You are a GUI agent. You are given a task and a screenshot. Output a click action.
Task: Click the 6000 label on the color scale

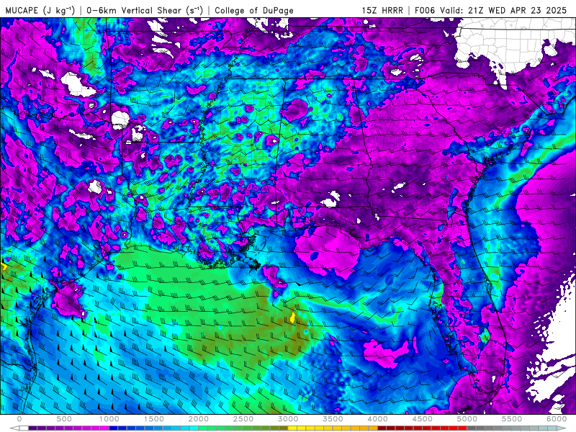(x=557, y=419)
